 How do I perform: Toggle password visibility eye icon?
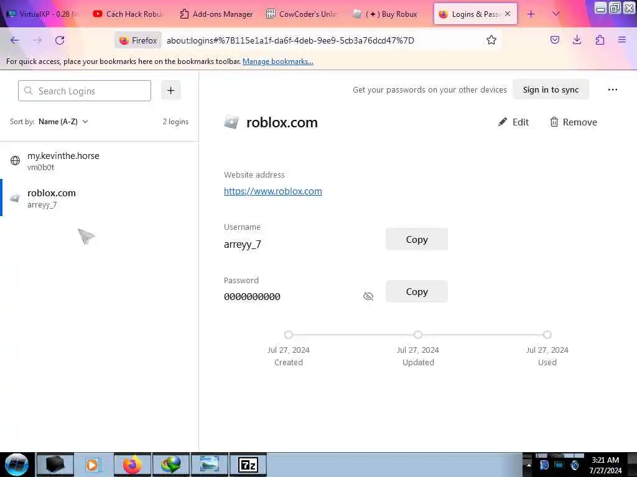point(368,296)
